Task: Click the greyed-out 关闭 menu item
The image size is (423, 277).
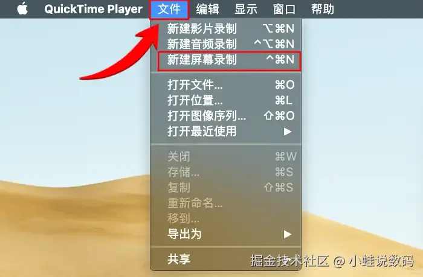Action: tap(226, 156)
